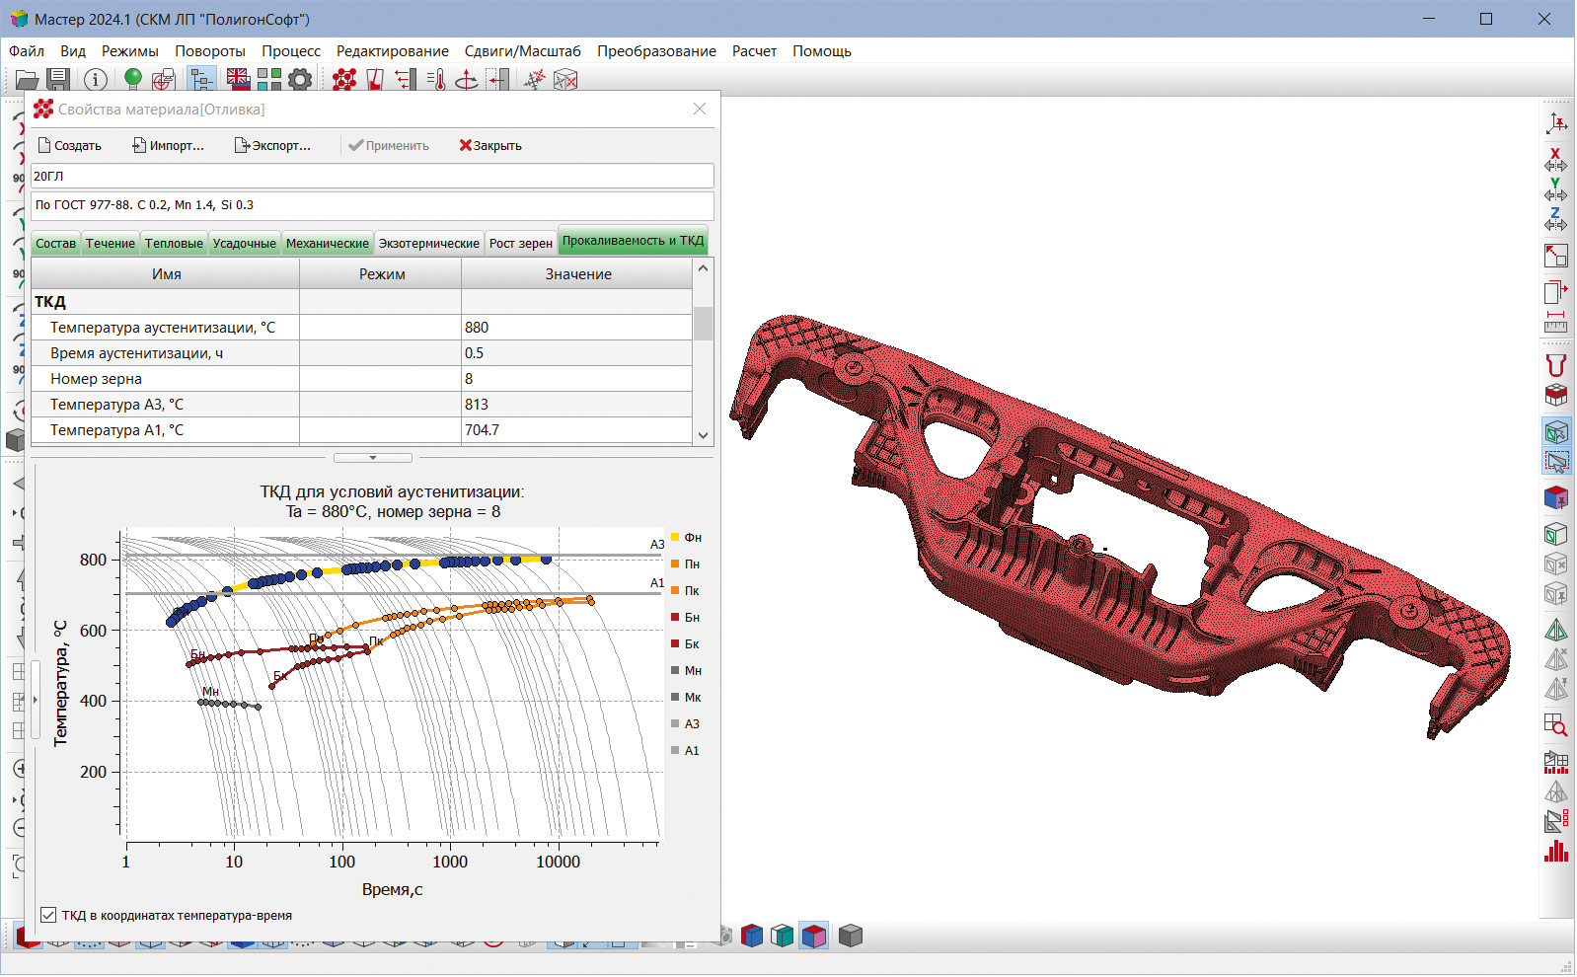Click the open folder toolbar icon
1577x977 pixels.
coord(27,80)
